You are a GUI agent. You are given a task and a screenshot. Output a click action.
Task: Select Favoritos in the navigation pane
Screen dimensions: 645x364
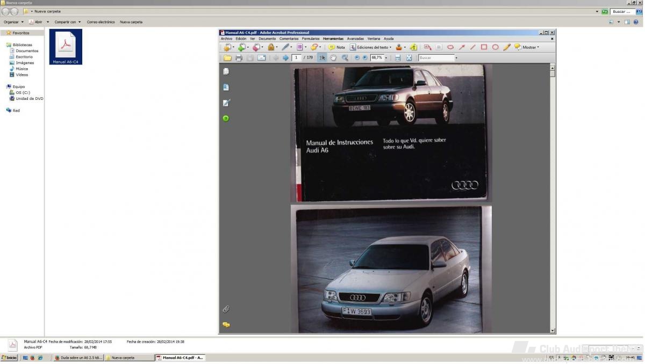coord(21,33)
